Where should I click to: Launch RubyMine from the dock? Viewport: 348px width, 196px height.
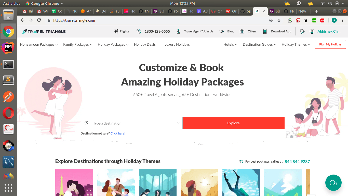click(x=8, y=48)
